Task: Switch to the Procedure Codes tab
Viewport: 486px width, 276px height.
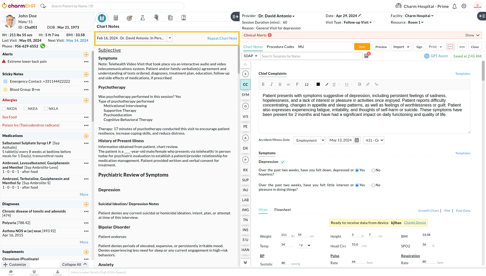Action: pos(280,47)
